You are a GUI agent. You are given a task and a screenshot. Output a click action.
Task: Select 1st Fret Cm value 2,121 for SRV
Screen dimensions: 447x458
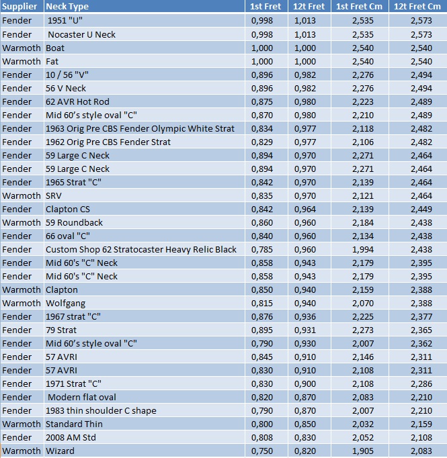pos(360,195)
